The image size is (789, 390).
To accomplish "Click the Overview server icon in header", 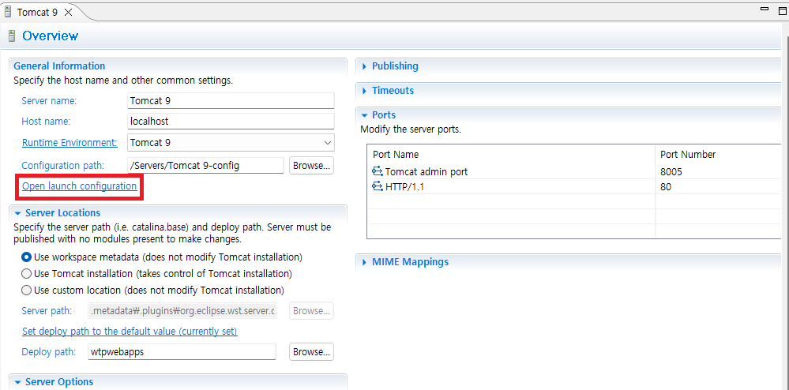I will tap(12, 36).
